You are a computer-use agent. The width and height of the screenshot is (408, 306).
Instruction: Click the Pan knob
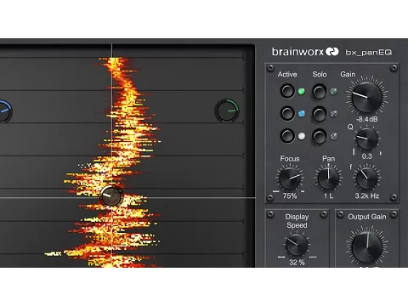point(328,178)
